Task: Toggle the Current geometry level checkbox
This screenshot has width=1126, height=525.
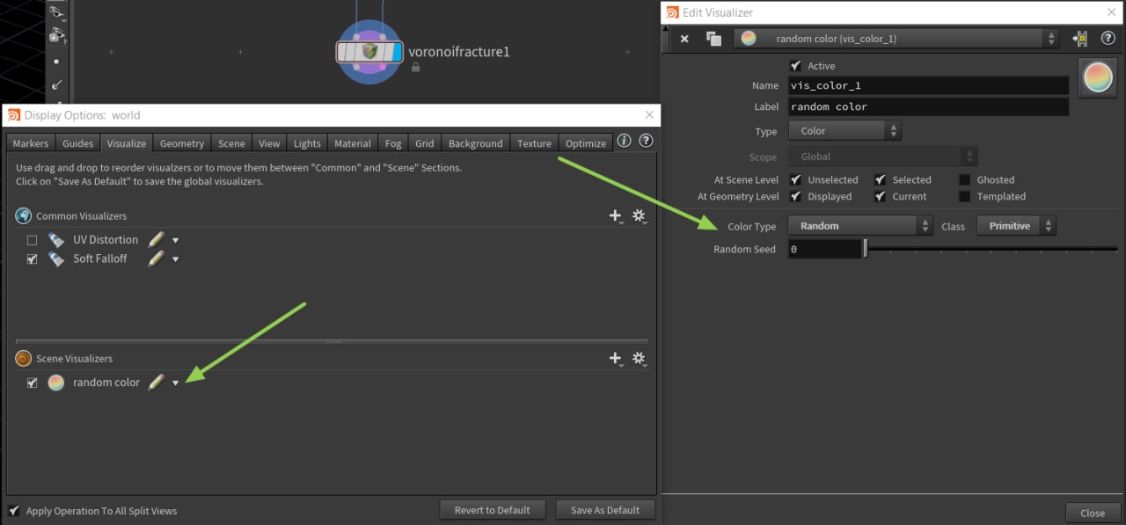Action: 880,196
